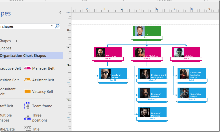Click the Alex W name banner
Screen dimensions: 220x132
point(108,59)
